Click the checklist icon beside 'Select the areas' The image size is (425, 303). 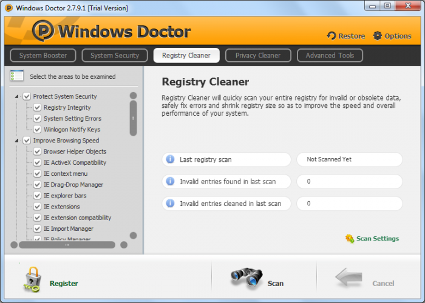pyautogui.click(x=17, y=76)
